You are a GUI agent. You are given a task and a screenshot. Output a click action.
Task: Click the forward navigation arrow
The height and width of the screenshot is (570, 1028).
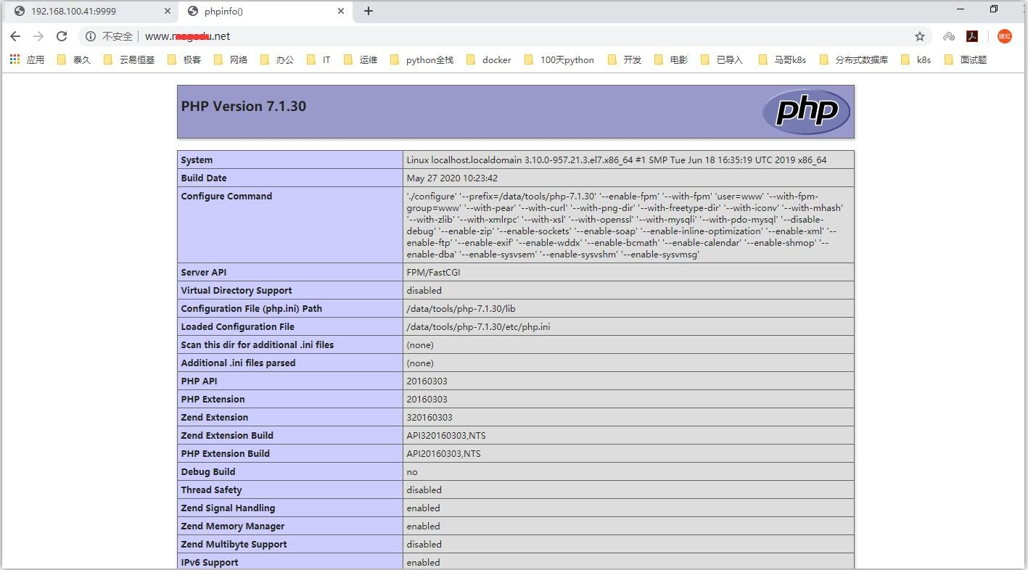(38, 36)
